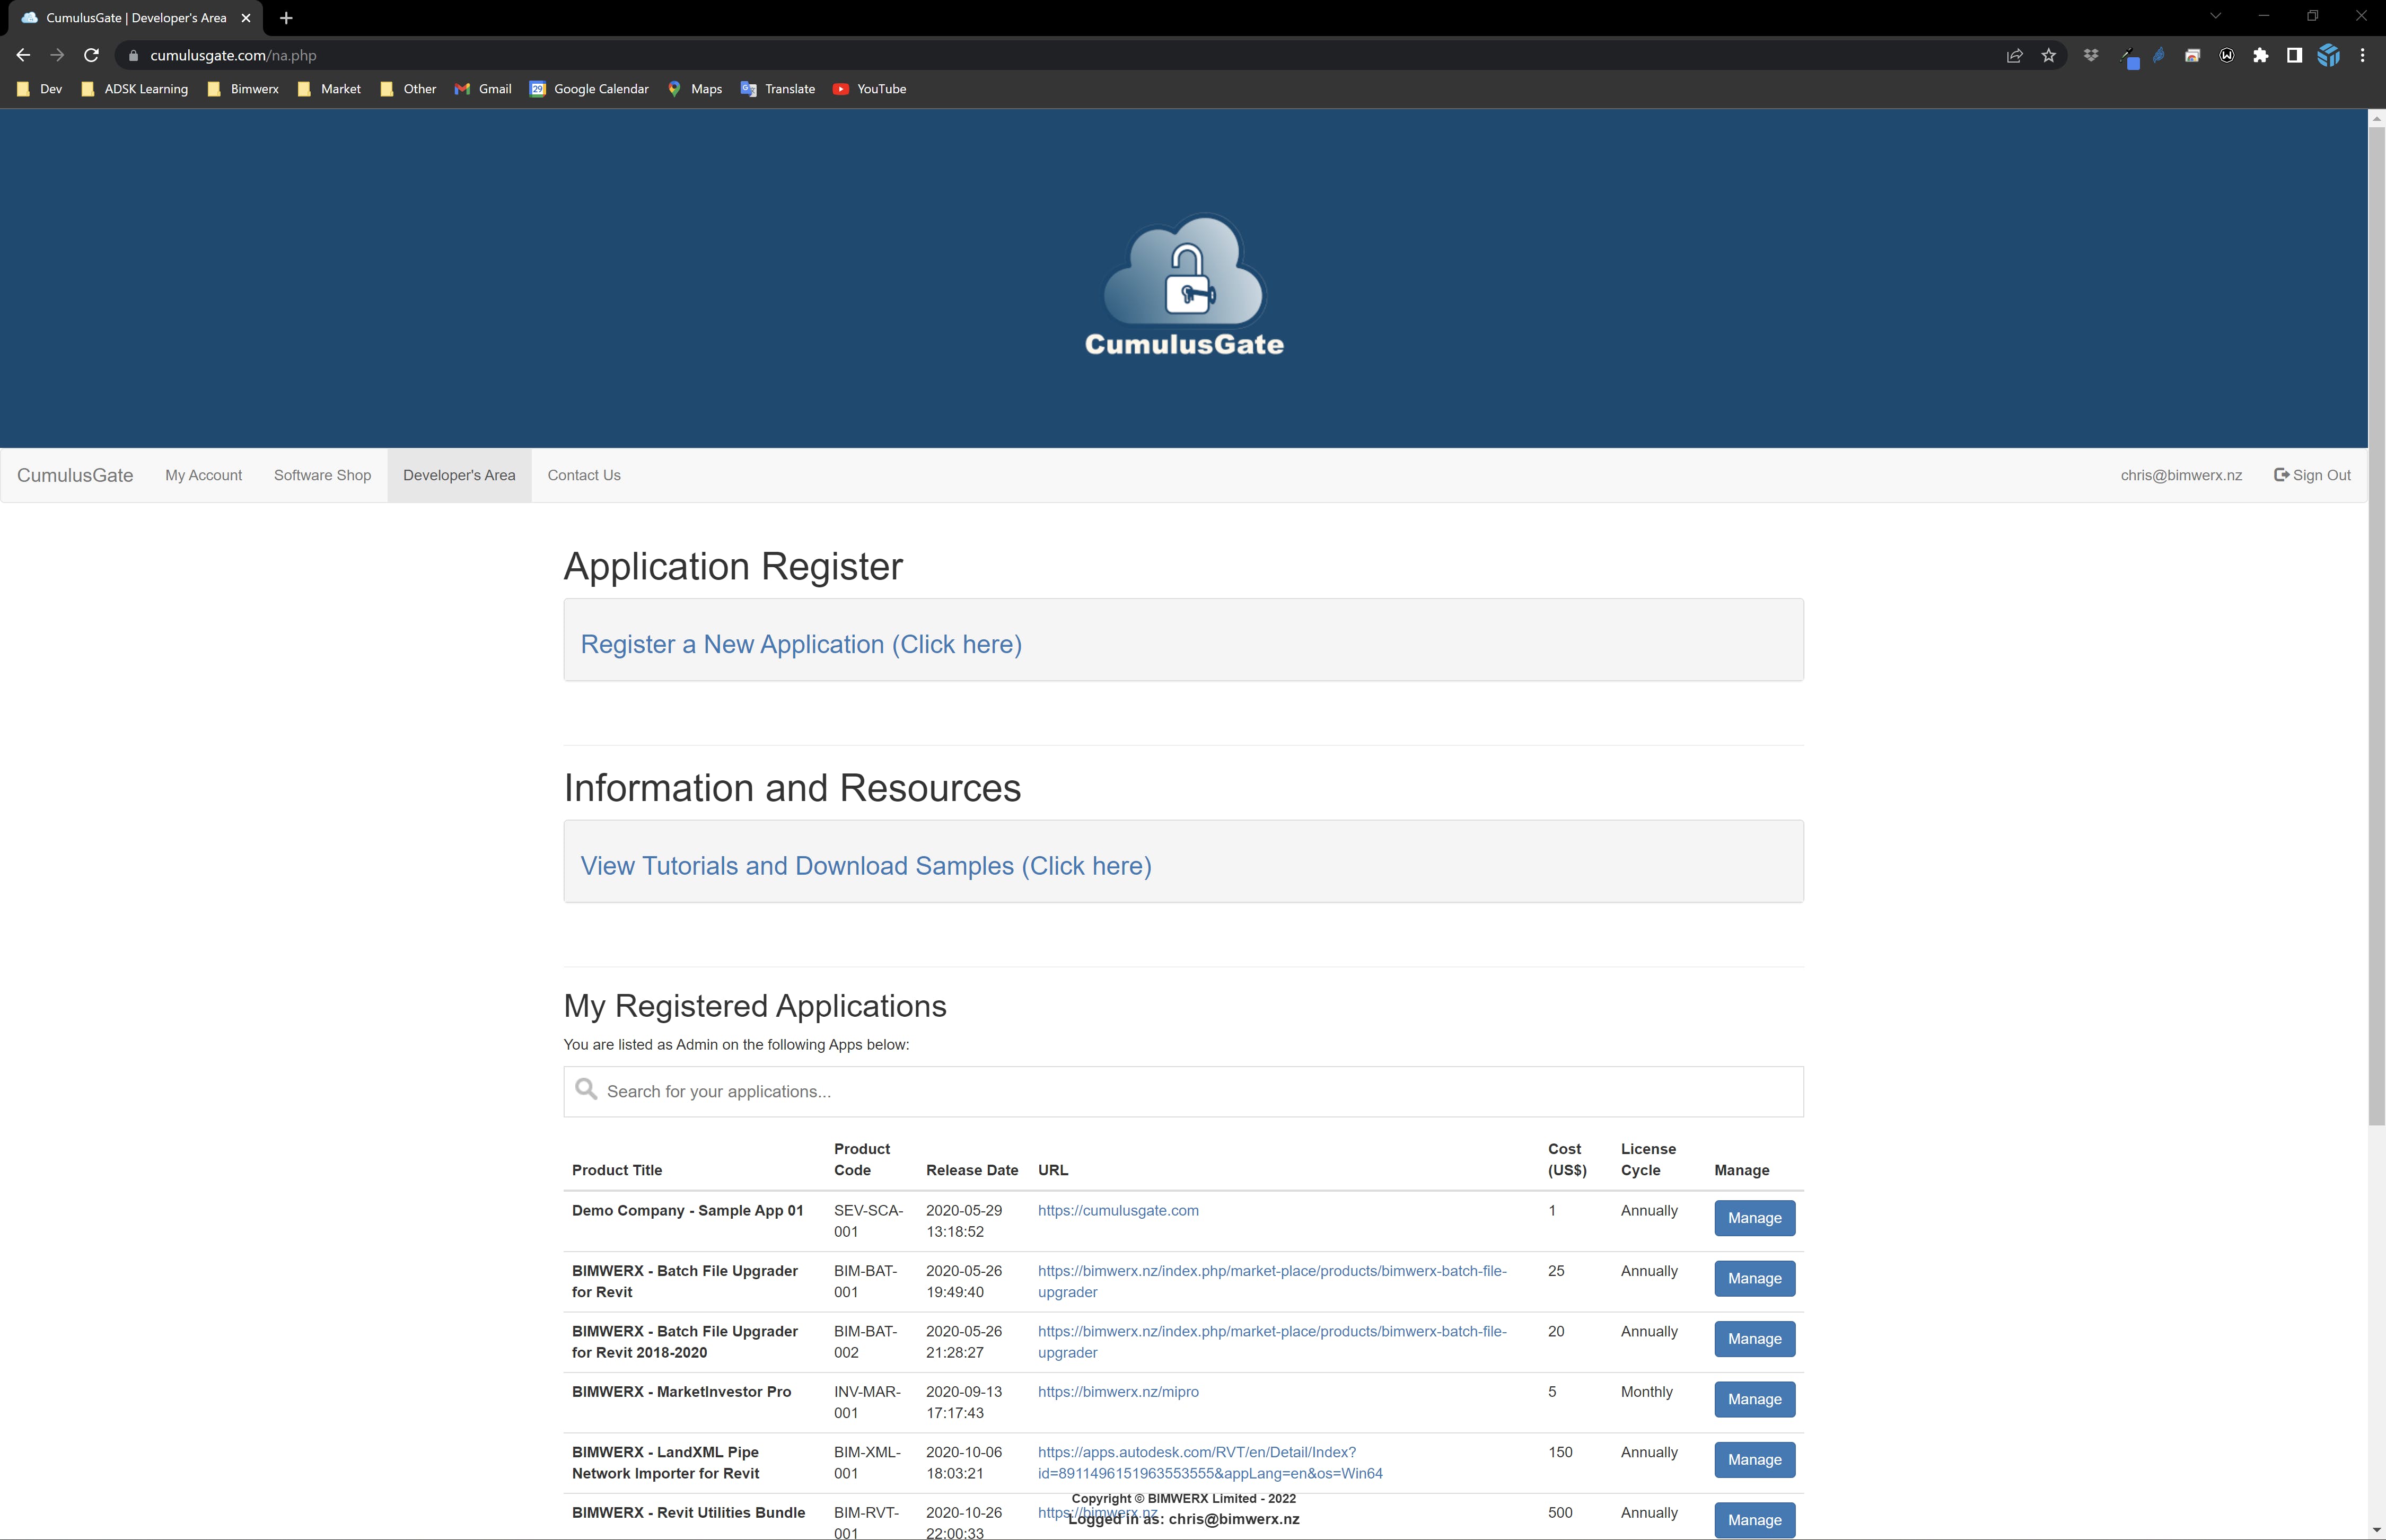Open the Bimwerx bookmarks folder

click(x=243, y=89)
